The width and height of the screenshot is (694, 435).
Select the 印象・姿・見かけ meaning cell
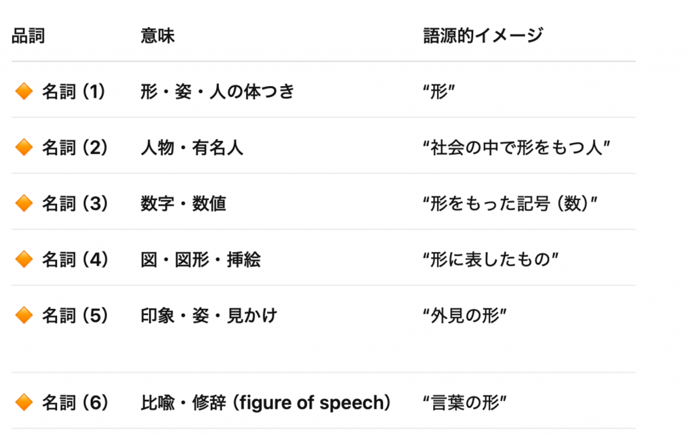[209, 315]
